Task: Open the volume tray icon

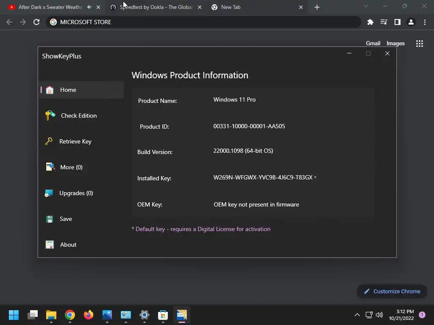Action: point(379,315)
